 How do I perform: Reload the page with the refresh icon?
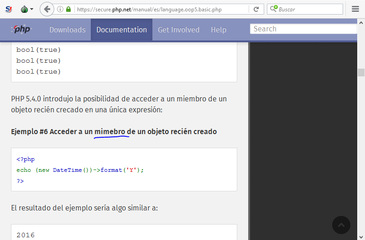[256, 9]
